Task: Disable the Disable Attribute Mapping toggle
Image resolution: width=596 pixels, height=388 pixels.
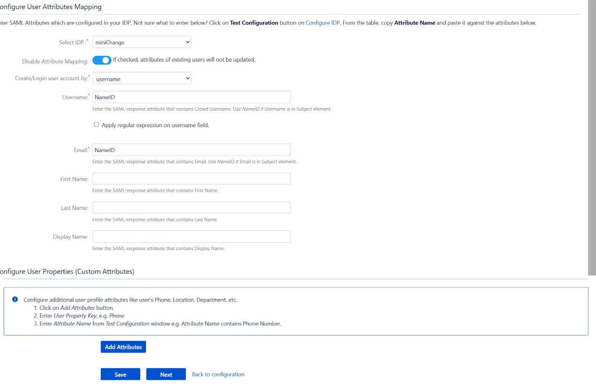Action: tap(101, 60)
